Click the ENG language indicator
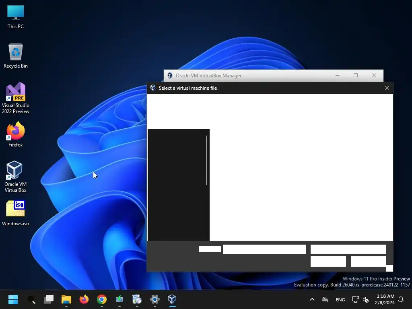This screenshot has height=309, width=412. (x=340, y=299)
